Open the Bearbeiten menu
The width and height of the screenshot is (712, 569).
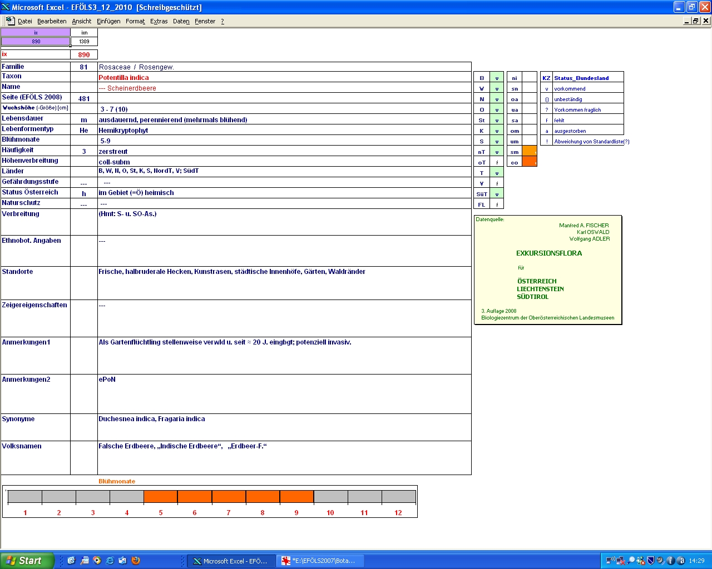point(52,21)
